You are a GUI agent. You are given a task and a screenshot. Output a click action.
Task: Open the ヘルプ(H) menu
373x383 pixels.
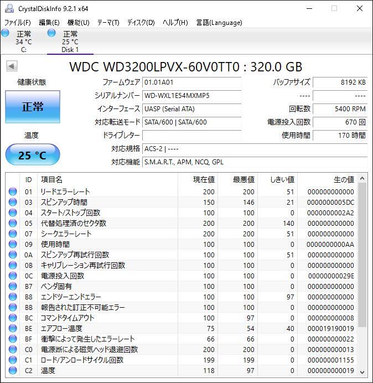click(175, 23)
